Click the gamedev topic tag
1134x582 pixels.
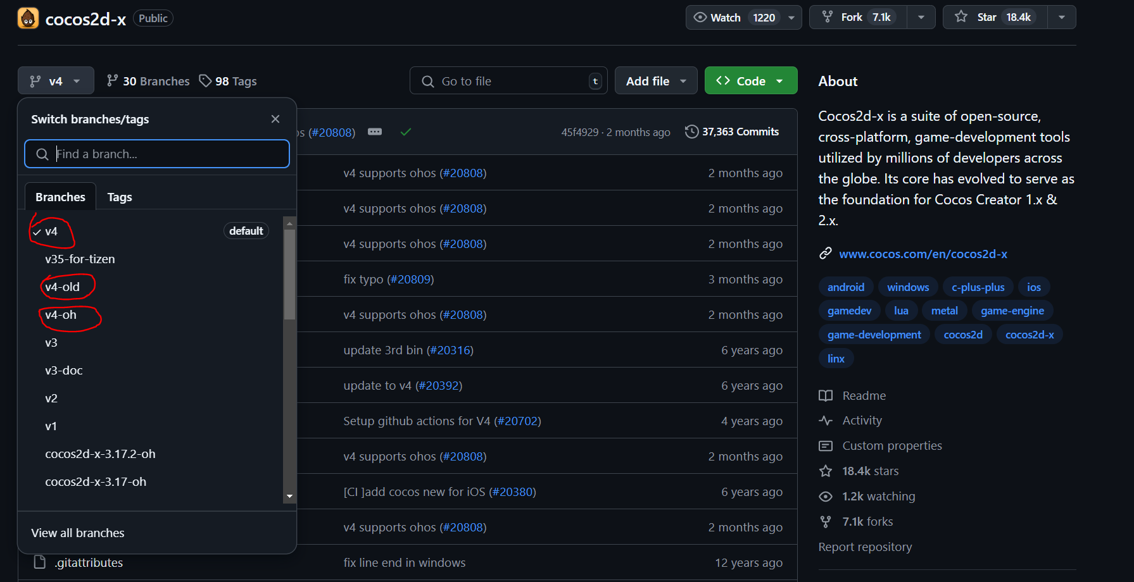[850, 311]
